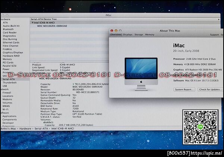Minimize the About This Mac window

[116, 31]
